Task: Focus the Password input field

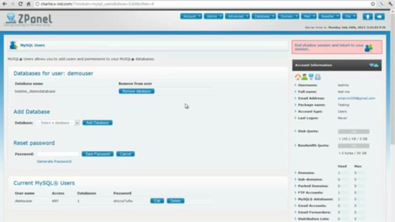Action: (x=58, y=154)
